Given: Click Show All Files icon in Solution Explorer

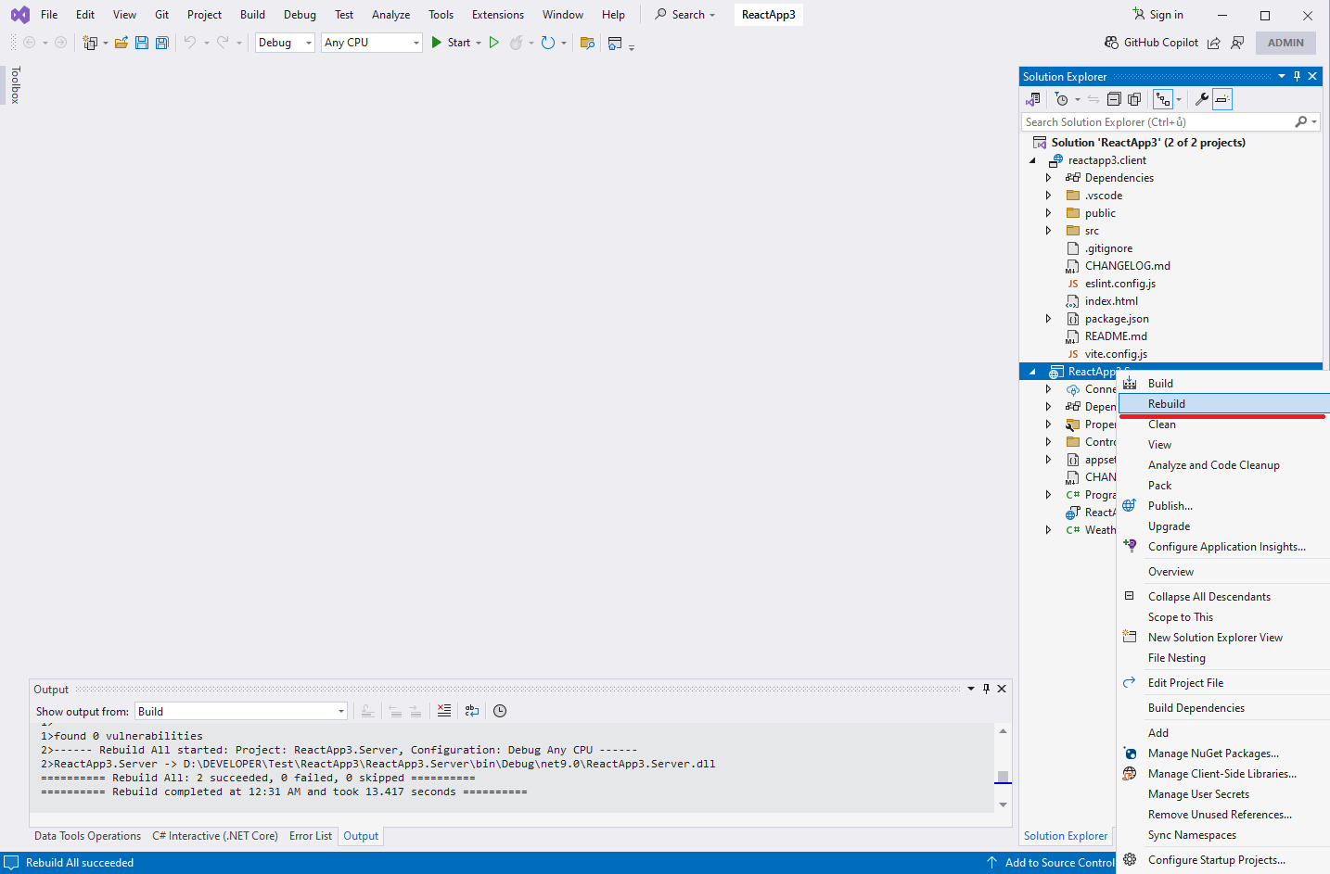Looking at the screenshot, I should point(1134,99).
